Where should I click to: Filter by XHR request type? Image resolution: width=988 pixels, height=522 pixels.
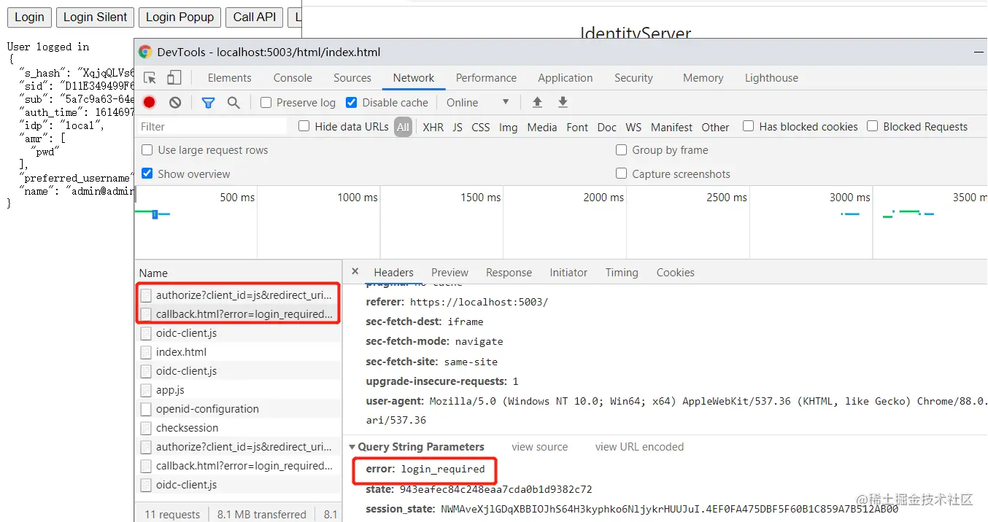[433, 127]
